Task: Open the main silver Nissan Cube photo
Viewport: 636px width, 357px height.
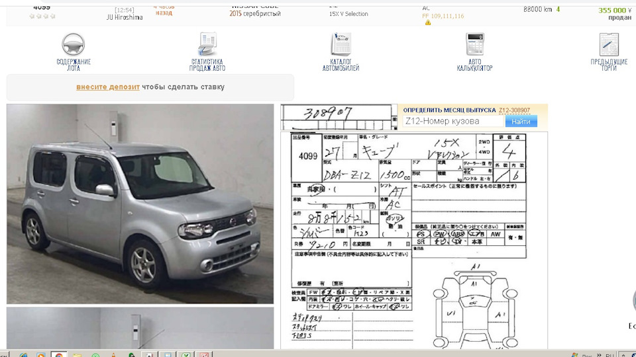Action: (x=140, y=204)
